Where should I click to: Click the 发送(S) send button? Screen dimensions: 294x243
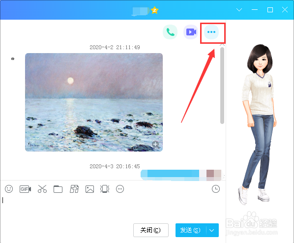coord(191,230)
